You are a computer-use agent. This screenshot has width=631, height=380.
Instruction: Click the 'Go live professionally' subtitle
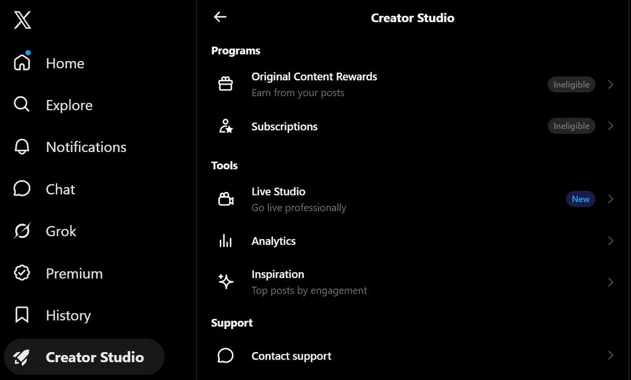pyautogui.click(x=299, y=208)
